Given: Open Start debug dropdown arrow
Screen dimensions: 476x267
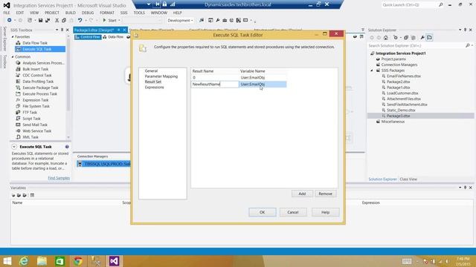Looking at the screenshot, I should (x=119, y=20).
